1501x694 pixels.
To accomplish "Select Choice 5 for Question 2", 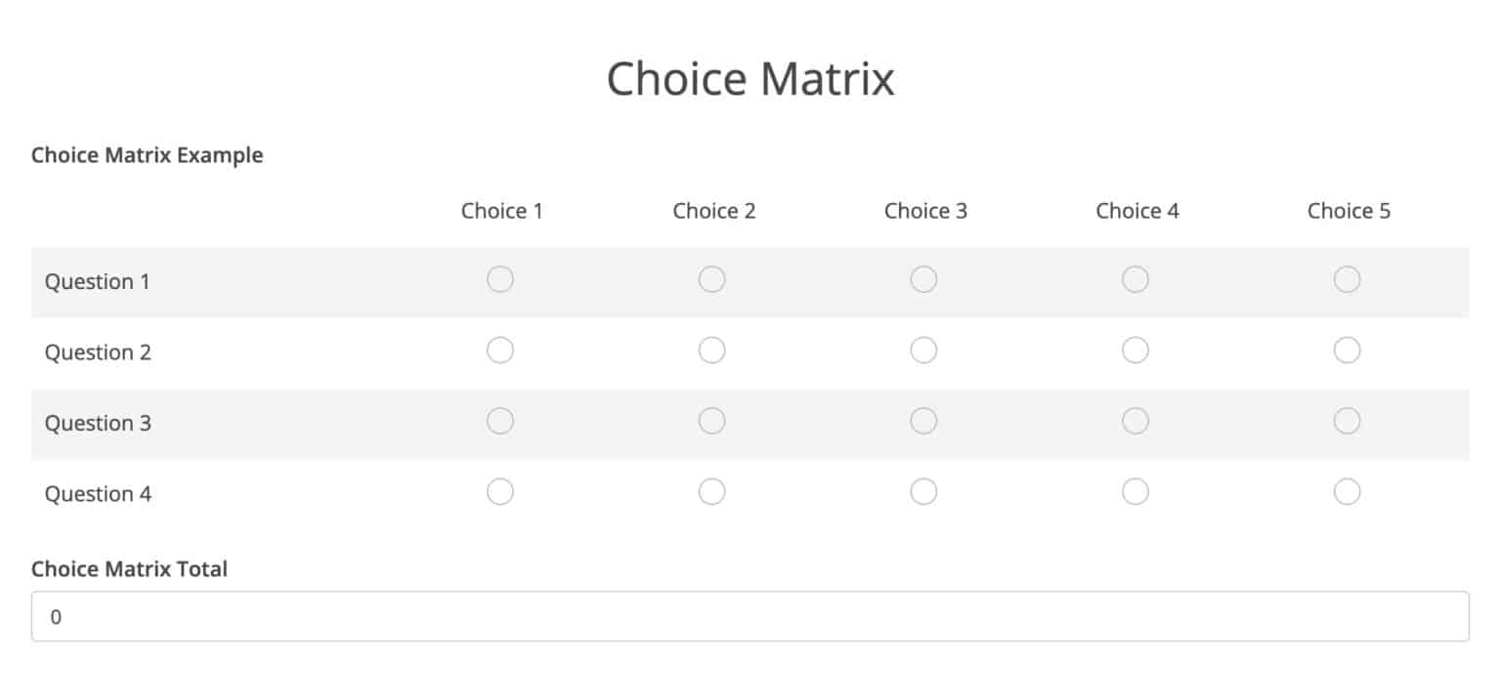I will pyautogui.click(x=1347, y=349).
